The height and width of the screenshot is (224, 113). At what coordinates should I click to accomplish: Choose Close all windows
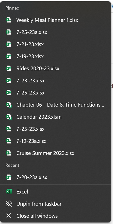click(55, 216)
